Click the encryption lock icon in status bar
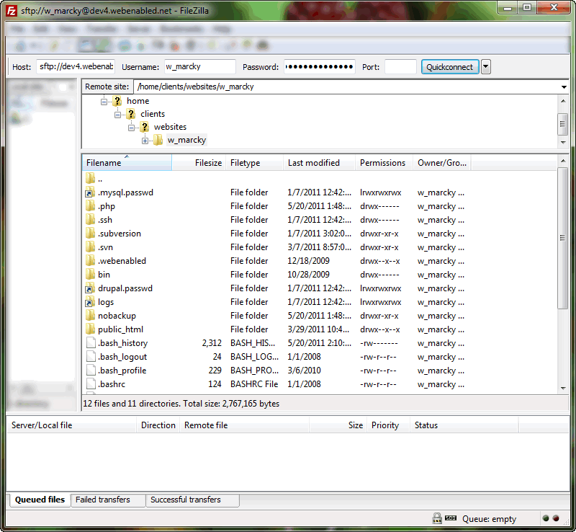The image size is (576, 532). tap(437, 518)
